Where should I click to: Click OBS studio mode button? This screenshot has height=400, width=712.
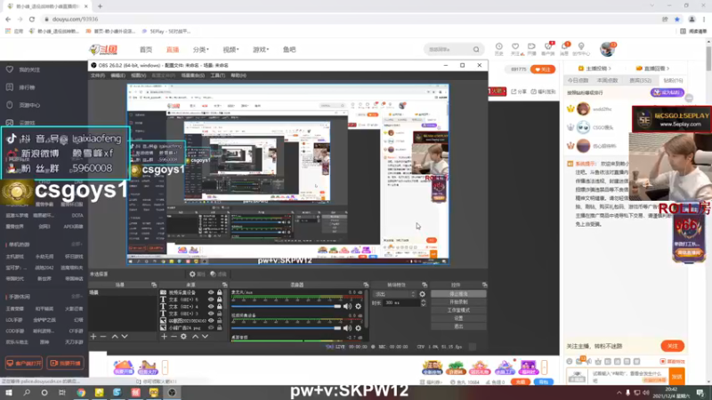(x=458, y=310)
